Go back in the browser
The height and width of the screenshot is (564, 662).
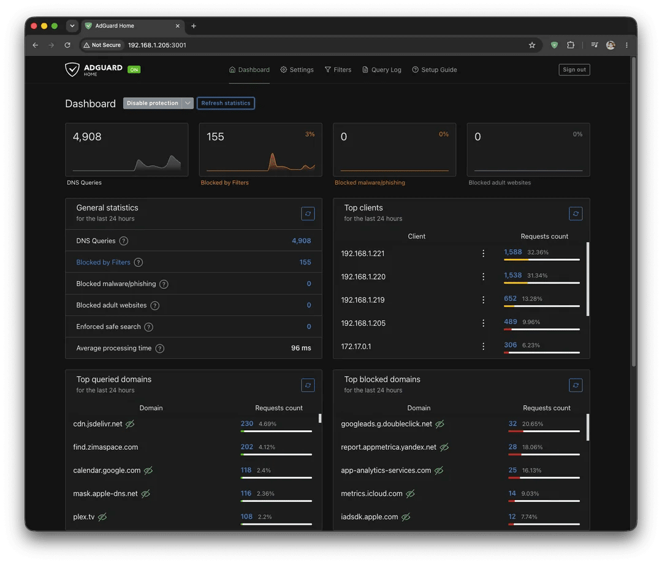tap(36, 45)
